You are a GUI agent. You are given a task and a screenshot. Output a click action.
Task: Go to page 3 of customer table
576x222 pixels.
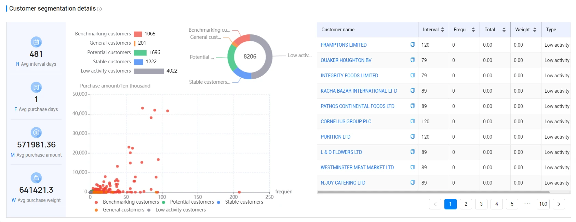[481, 204]
